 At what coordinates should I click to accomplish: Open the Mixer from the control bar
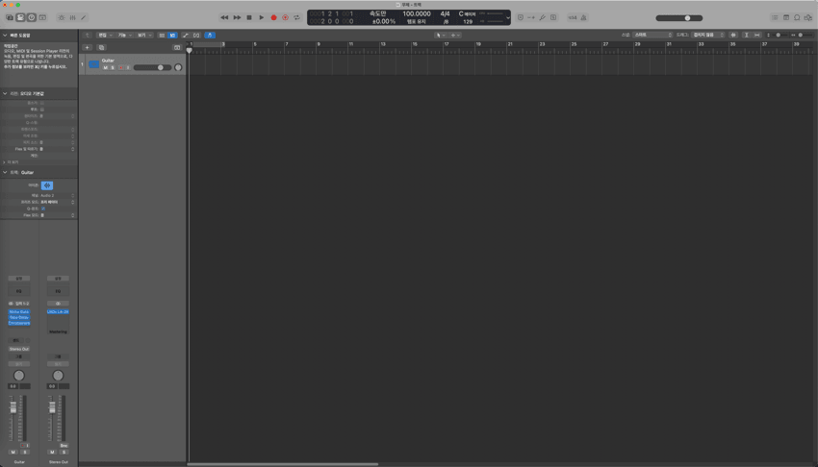[72, 17]
